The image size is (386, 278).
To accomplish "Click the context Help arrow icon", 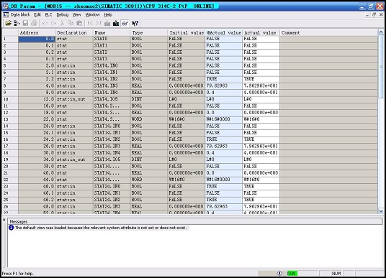I will point(135,23).
